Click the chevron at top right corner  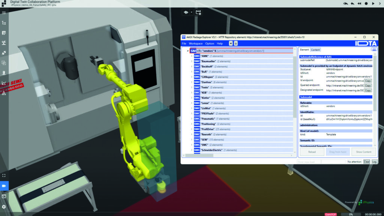(380, 4)
